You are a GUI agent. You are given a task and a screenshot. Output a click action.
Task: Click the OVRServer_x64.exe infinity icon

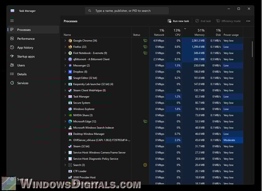pos(70,140)
